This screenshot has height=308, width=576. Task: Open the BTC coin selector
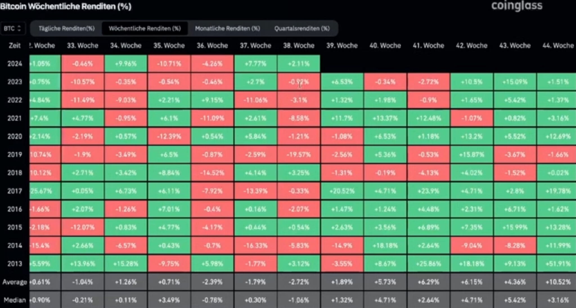pos(13,28)
